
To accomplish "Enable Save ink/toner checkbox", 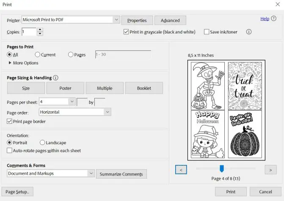I will click(x=207, y=32).
